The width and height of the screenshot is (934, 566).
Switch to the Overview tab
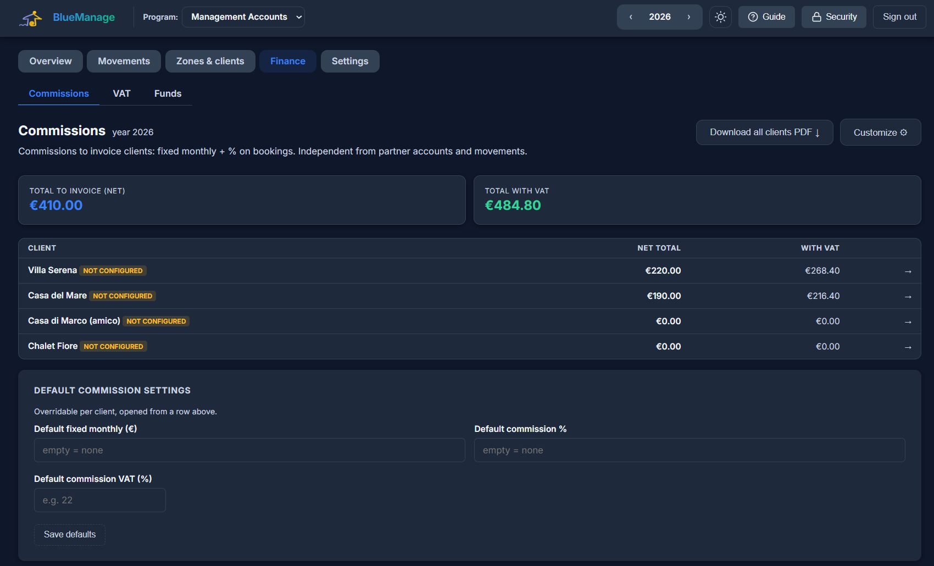[51, 61]
